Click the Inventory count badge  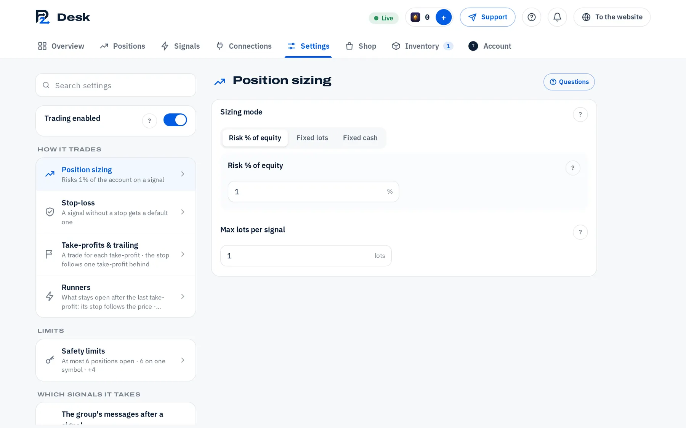tap(448, 46)
